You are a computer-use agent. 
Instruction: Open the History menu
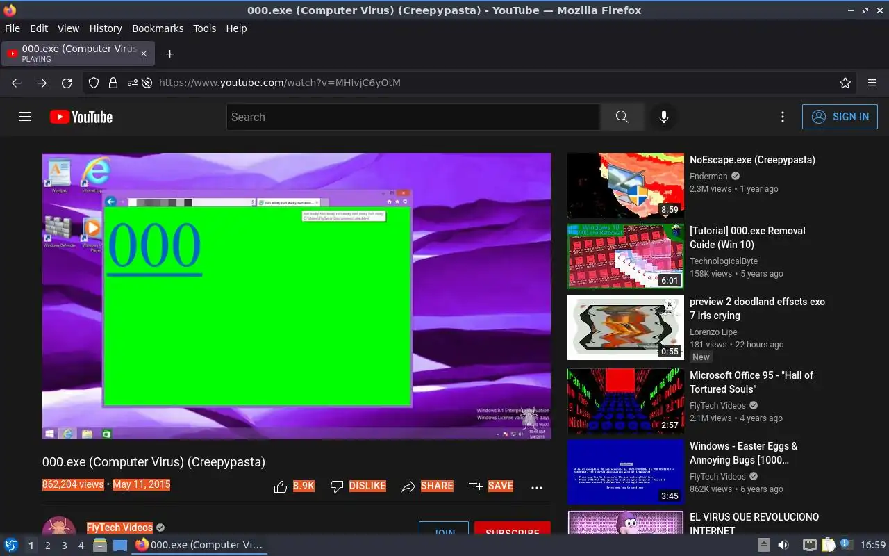[x=106, y=28]
